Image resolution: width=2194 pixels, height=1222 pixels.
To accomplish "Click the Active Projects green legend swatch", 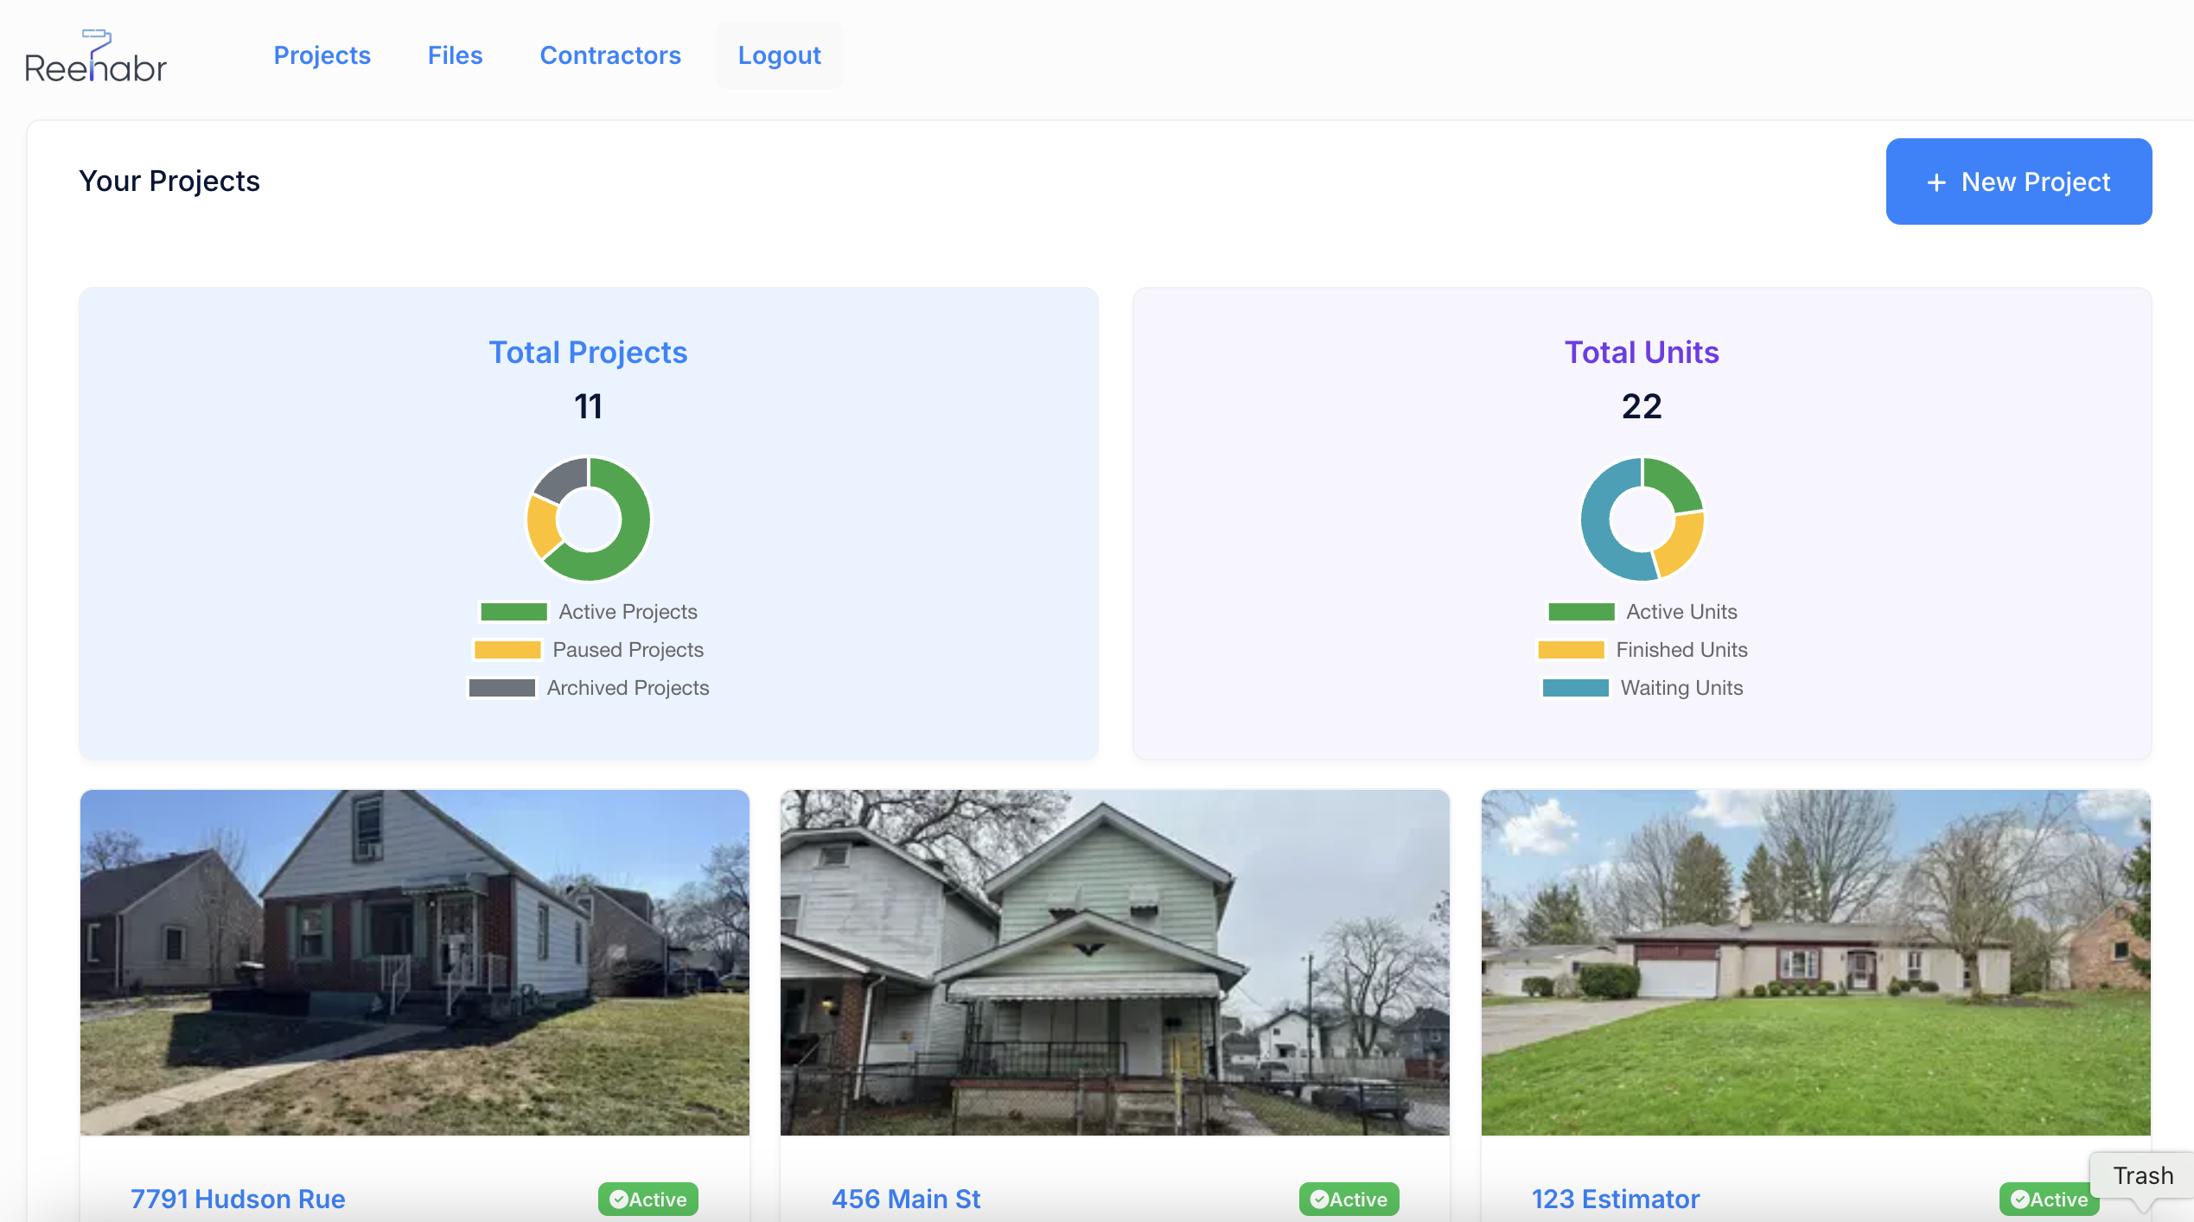I will [x=513, y=612].
